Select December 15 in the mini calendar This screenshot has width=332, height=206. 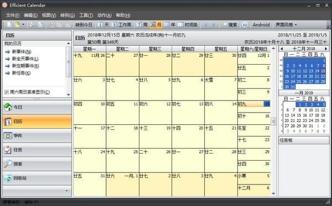point(323,71)
